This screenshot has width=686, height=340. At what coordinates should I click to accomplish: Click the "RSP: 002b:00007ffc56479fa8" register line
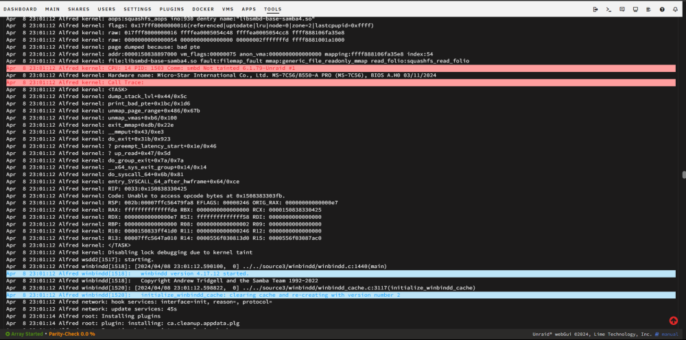coord(172,203)
